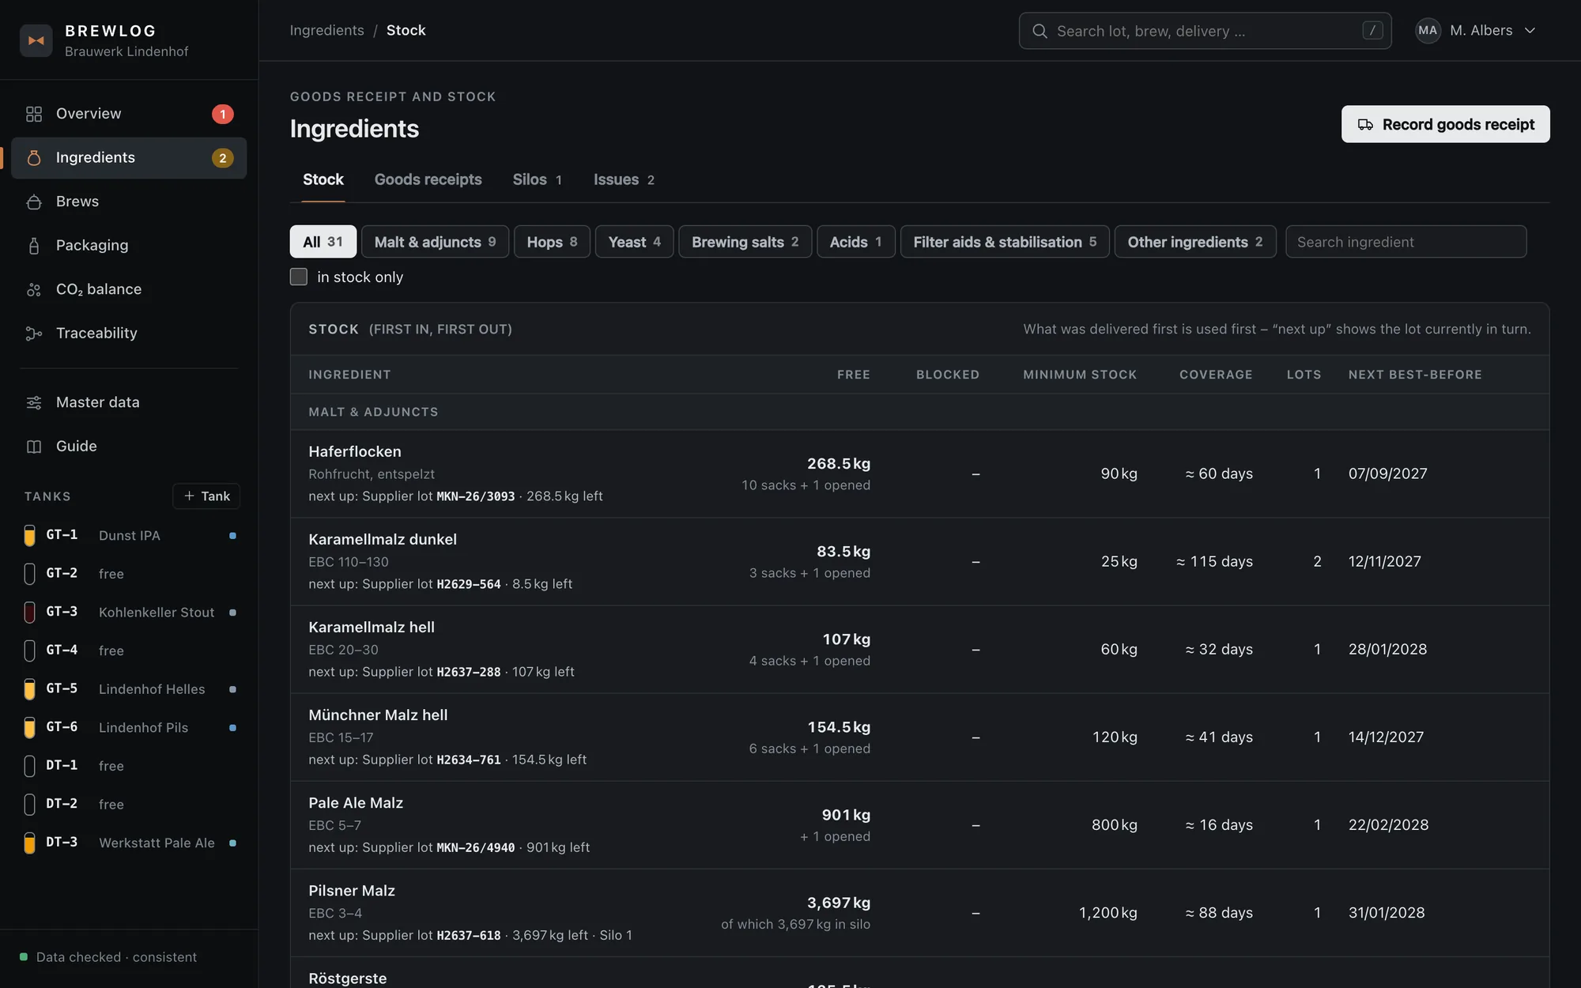Filter by Acids category

point(855,242)
